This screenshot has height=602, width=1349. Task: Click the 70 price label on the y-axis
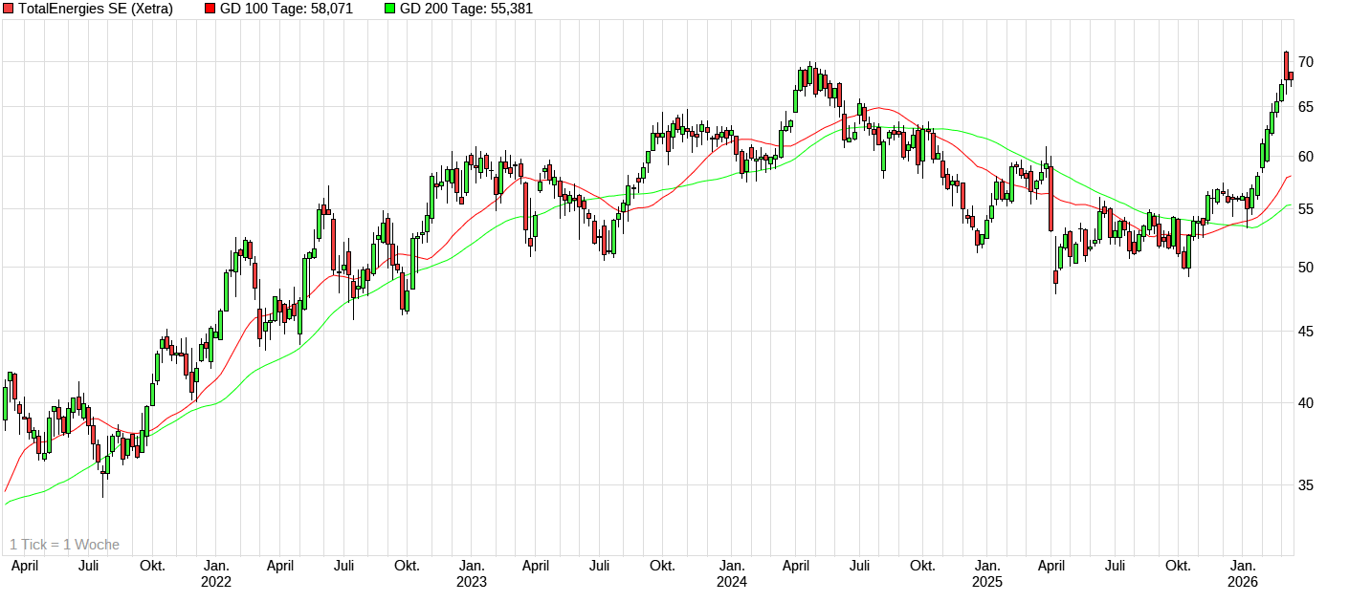click(1306, 62)
